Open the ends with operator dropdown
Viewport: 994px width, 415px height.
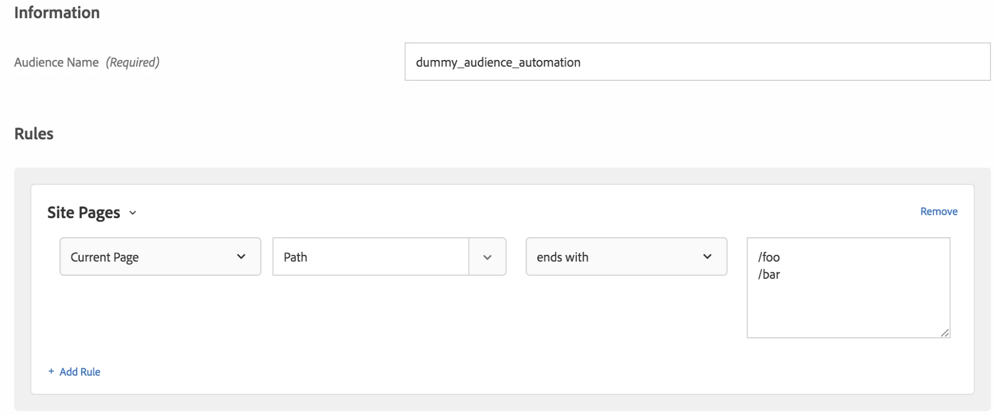626,257
